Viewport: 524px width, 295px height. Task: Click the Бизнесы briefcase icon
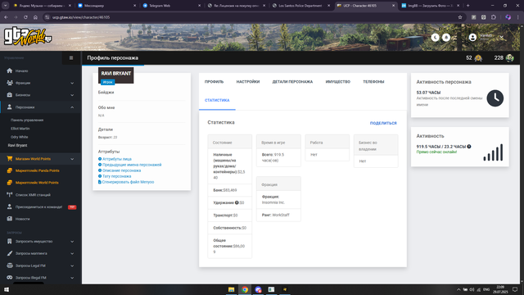pos(9,95)
